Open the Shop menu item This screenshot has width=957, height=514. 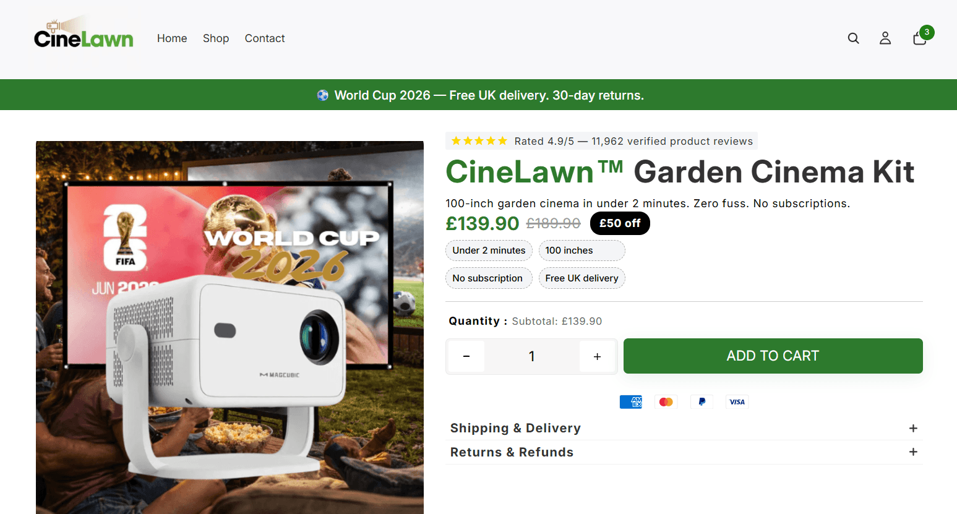[x=216, y=38]
